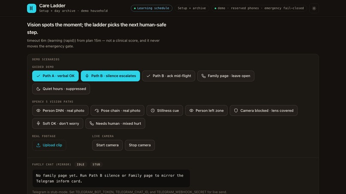
Task: Run Person left zone path
Action: pyautogui.click(x=206, y=110)
